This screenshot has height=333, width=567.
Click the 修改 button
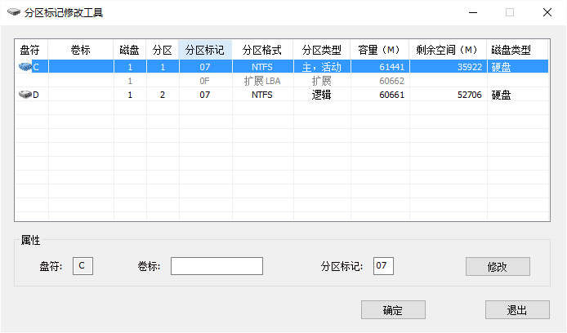pos(498,267)
